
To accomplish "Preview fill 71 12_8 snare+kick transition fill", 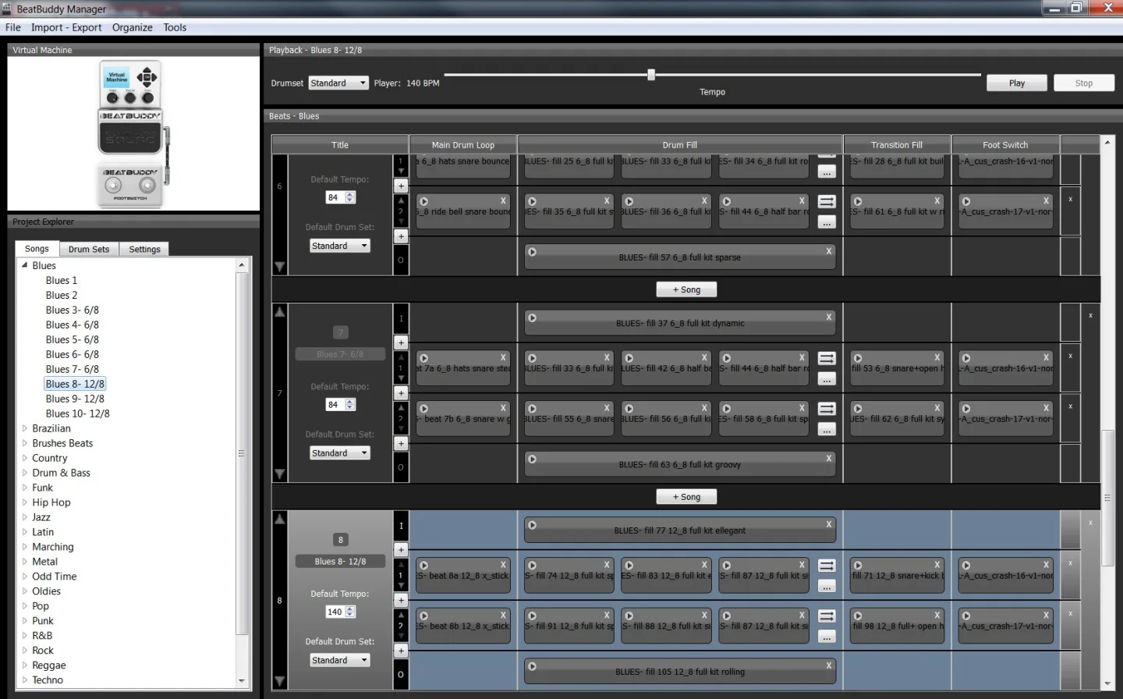I will tap(858, 566).
